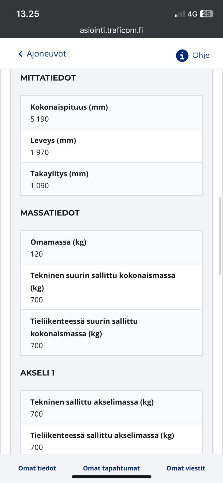Switch to Omat tiedot tab
Viewport: 223px width, 483px height.
click(x=37, y=468)
